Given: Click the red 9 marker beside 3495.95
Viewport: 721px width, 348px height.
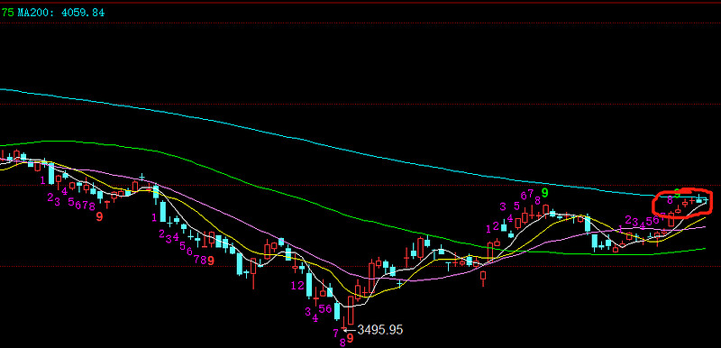Looking at the screenshot, I should coord(350,339).
